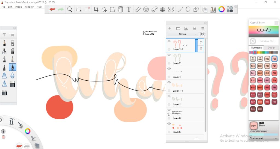Add a new layer with the plus icon
280x149 pixels.
170,28
